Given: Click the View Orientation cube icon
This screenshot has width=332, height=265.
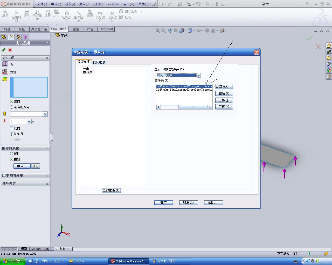Looking at the screenshot, I should click(x=182, y=31).
